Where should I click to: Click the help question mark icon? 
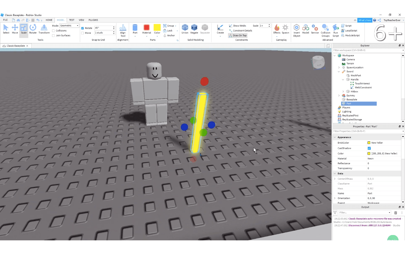(x=375, y=20)
